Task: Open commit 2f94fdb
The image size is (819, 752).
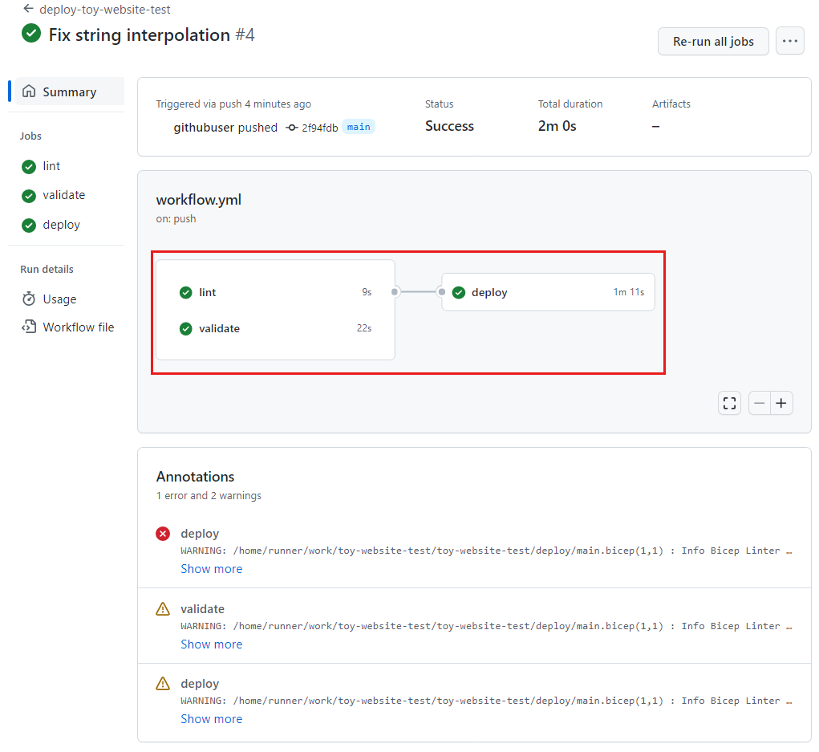Action: (x=320, y=128)
